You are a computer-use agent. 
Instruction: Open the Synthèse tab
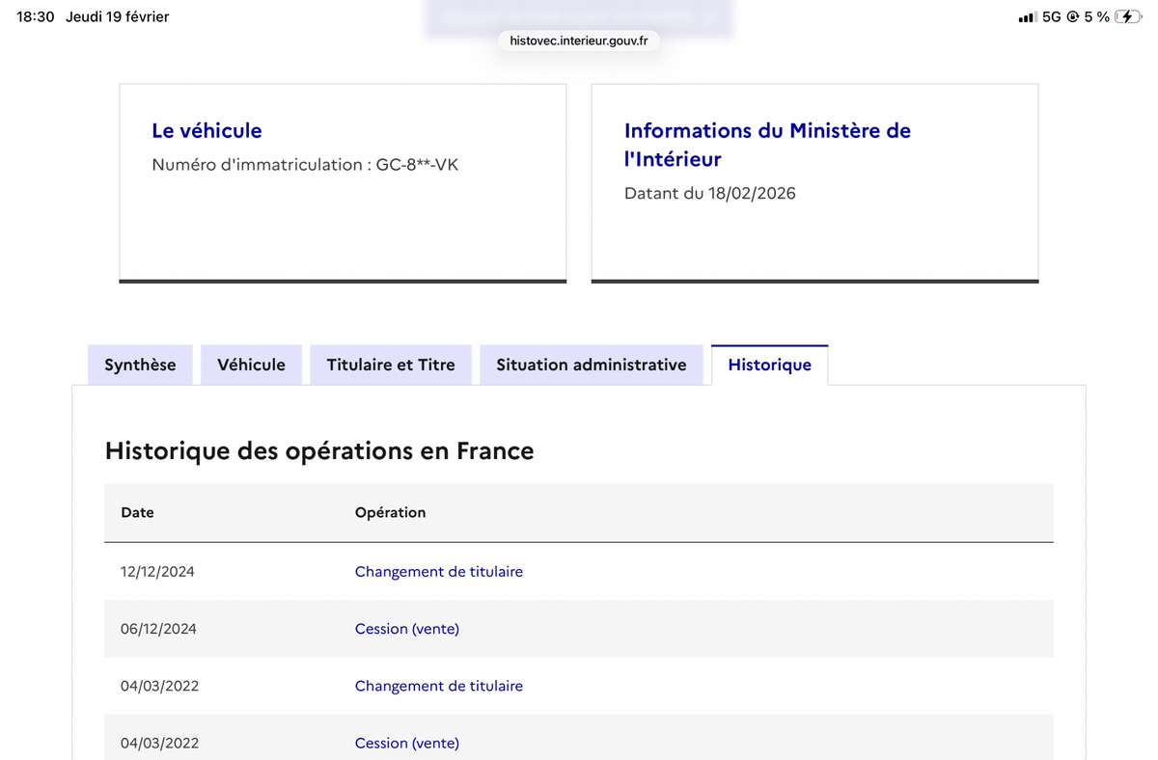point(140,365)
